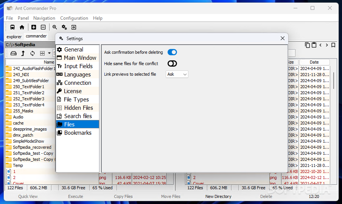Select Search files settings category

coord(78,116)
